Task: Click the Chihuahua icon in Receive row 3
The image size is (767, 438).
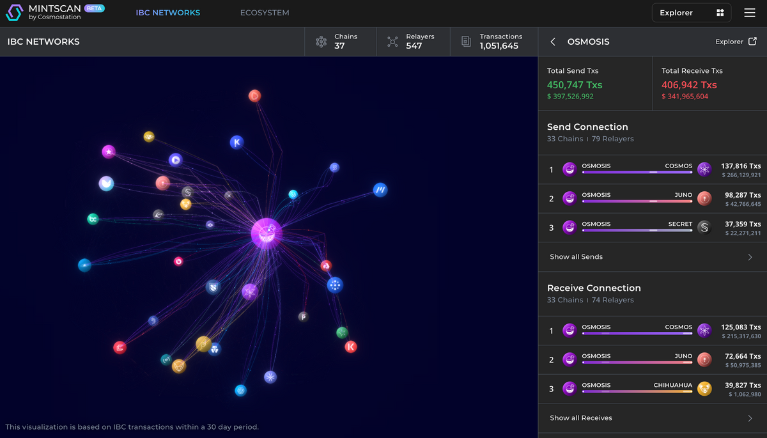Action: point(704,389)
